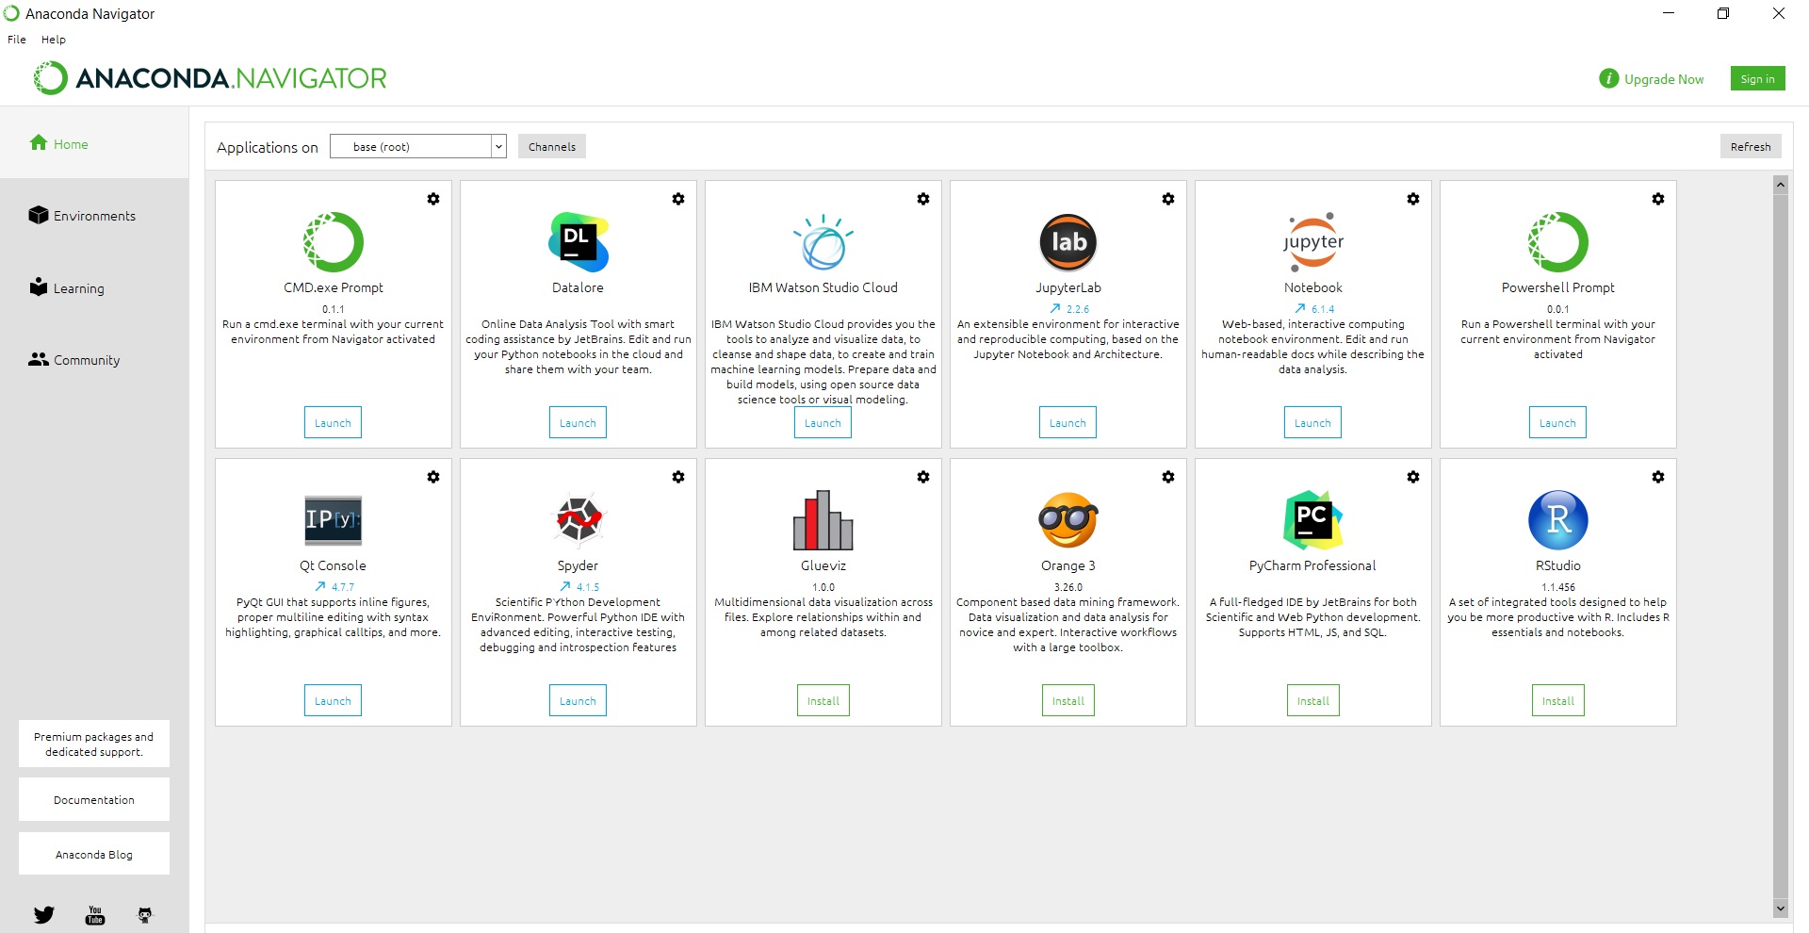Viewport: 1809px width, 933px height.
Task: Open Orange 3 tile settings gear
Action: (1168, 477)
